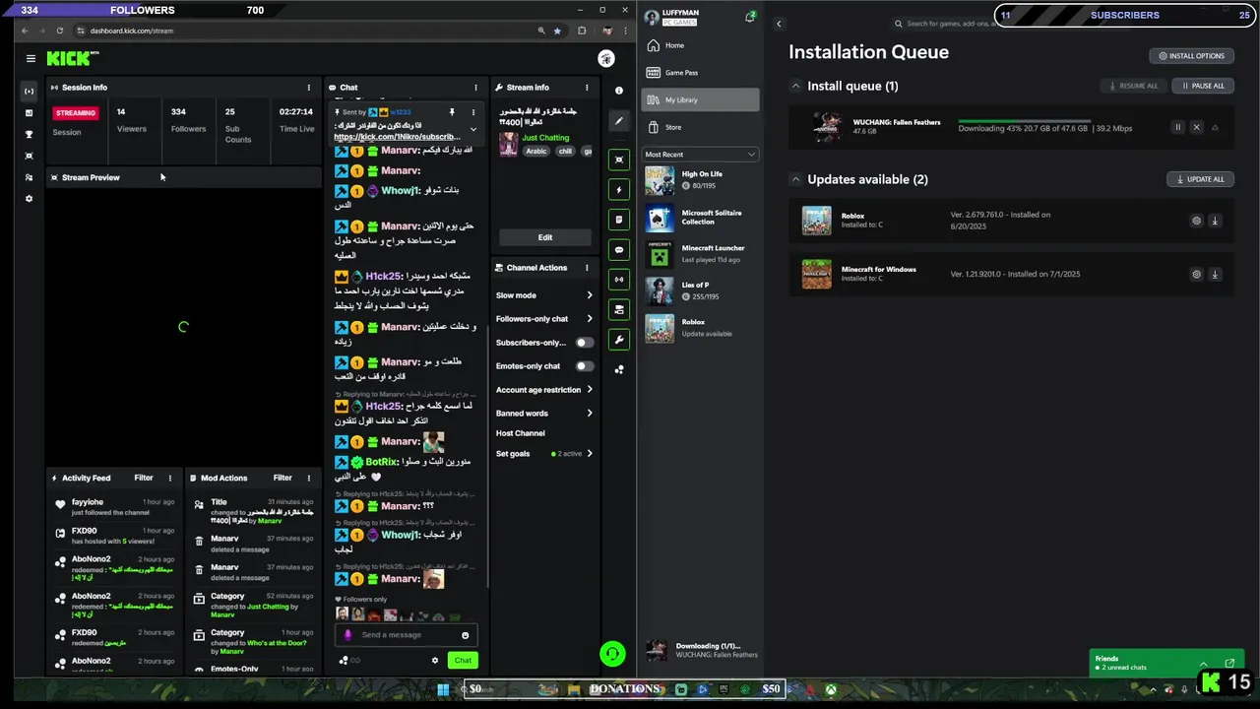Open Stream info panel three-dot options

pos(587,88)
